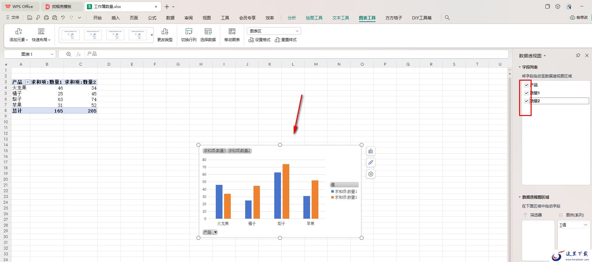
Task: Click Set Format (设置格式) button
Action: click(260, 40)
